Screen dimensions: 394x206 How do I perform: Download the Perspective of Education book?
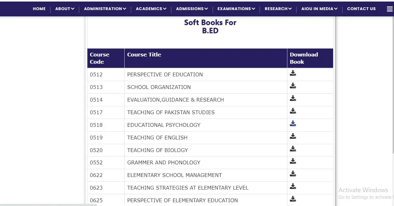(293, 73)
